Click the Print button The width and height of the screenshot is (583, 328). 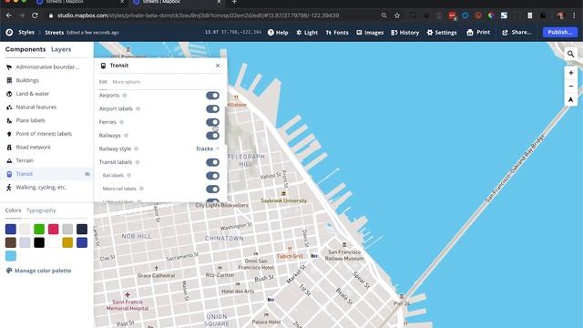[478, 33]
